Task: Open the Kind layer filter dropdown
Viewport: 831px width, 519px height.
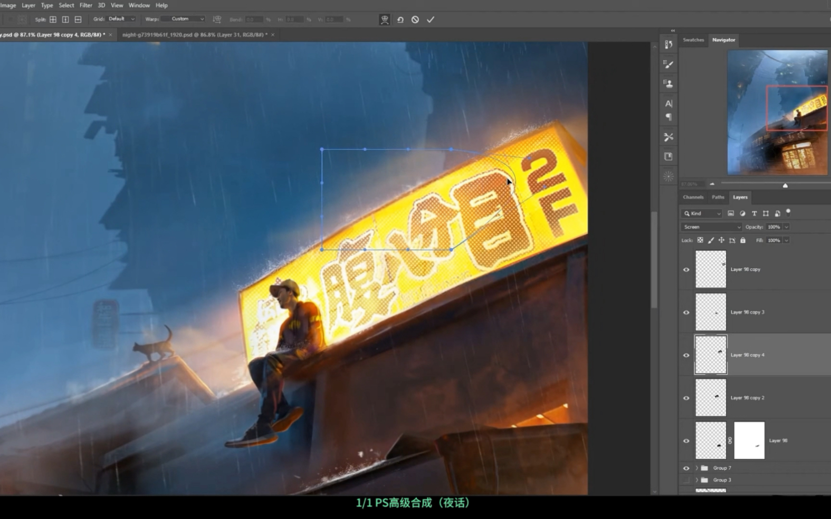Action: point(702,213)
